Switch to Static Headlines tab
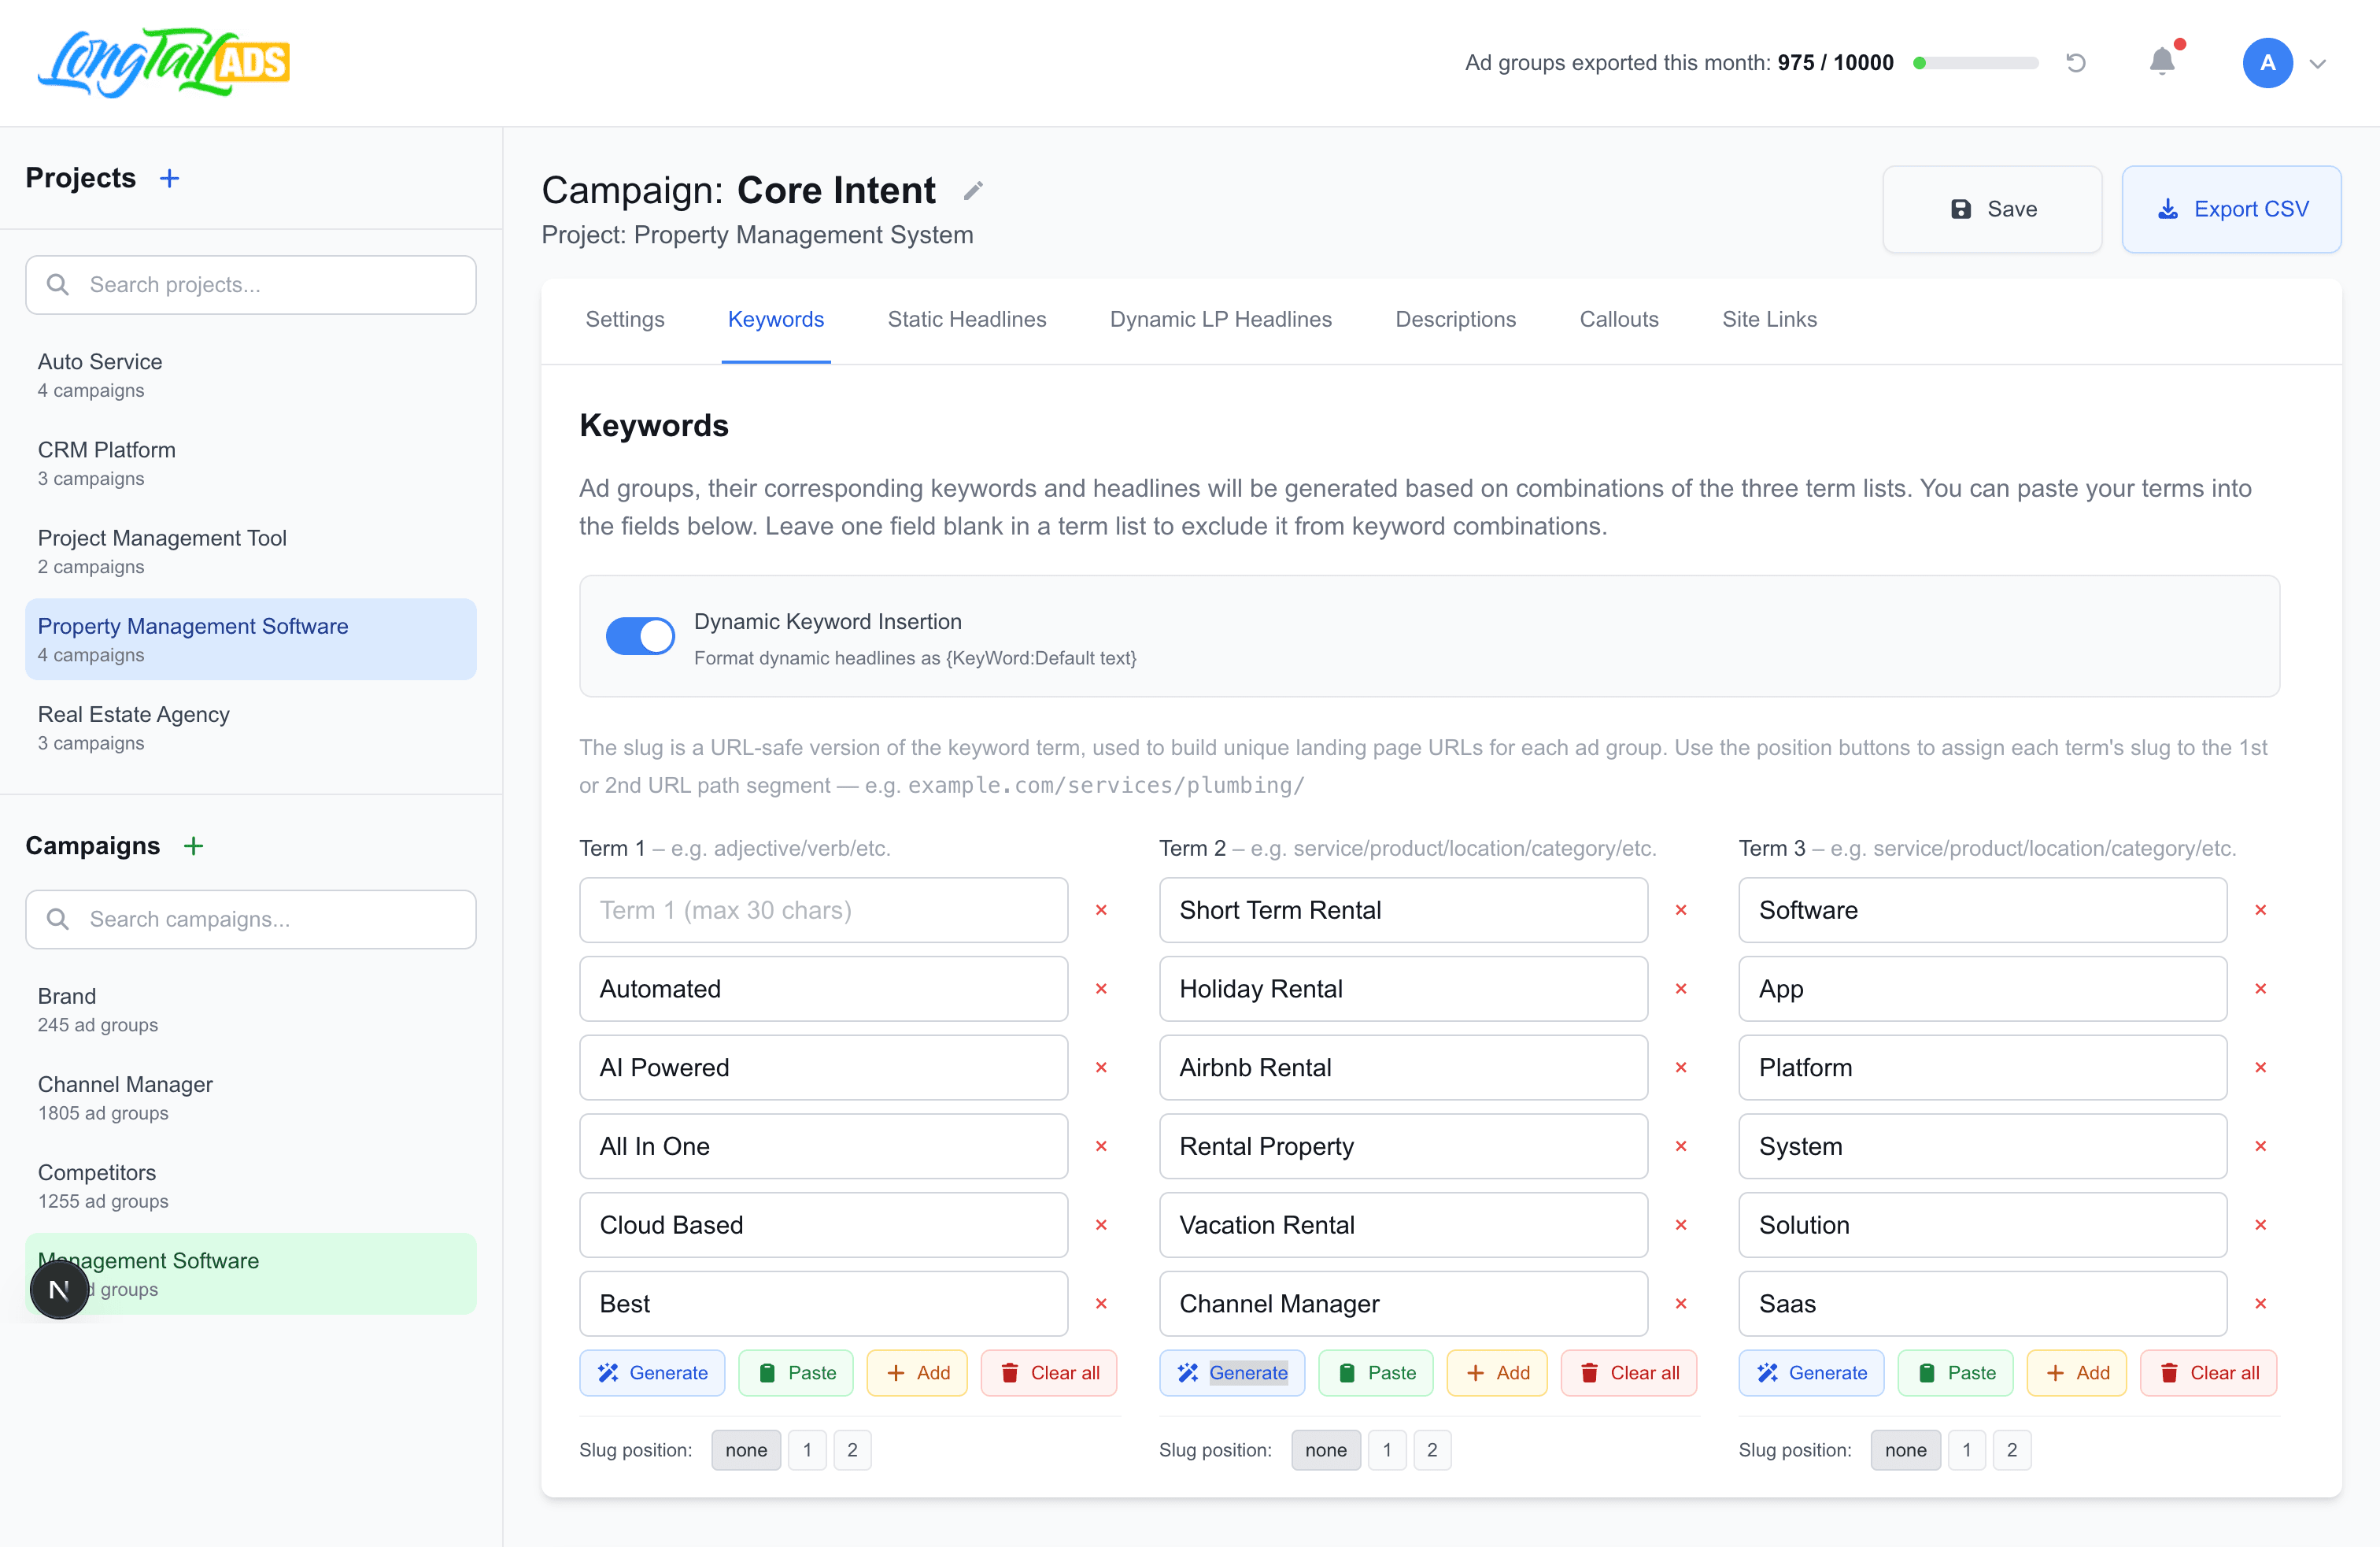The width and height of the screenshot is (2380, 1547). click(967, 319)
